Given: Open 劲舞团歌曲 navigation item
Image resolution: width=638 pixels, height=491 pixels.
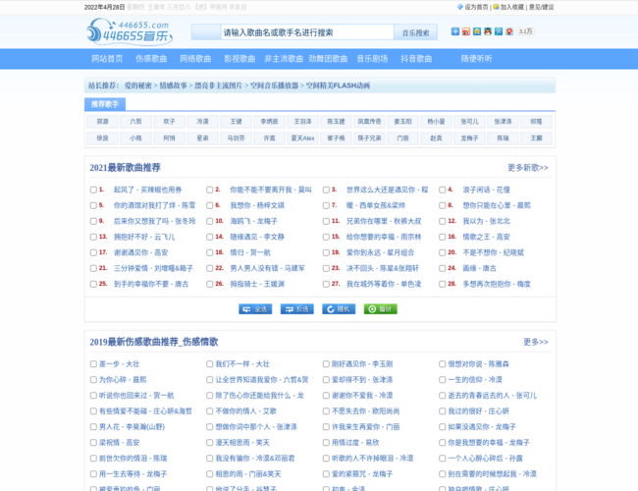Looking at the screenshot, I should pyautogui.click(x=328, y=59).
